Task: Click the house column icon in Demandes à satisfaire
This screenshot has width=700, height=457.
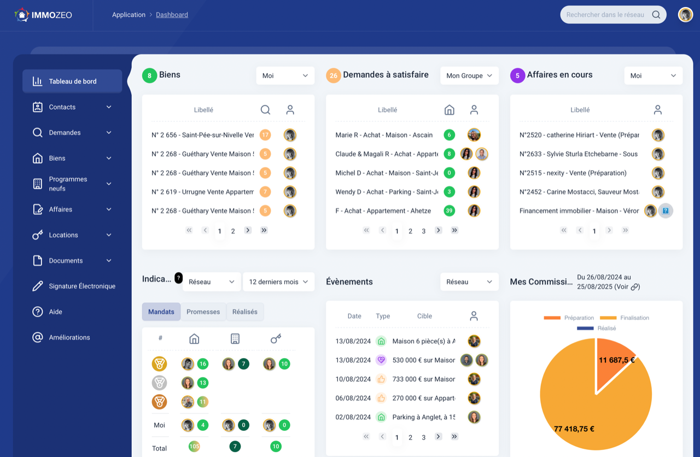Action: (449, 109)
